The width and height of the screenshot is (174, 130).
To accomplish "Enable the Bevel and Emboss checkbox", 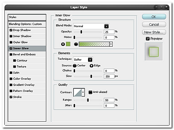I will tap(11, 54).
